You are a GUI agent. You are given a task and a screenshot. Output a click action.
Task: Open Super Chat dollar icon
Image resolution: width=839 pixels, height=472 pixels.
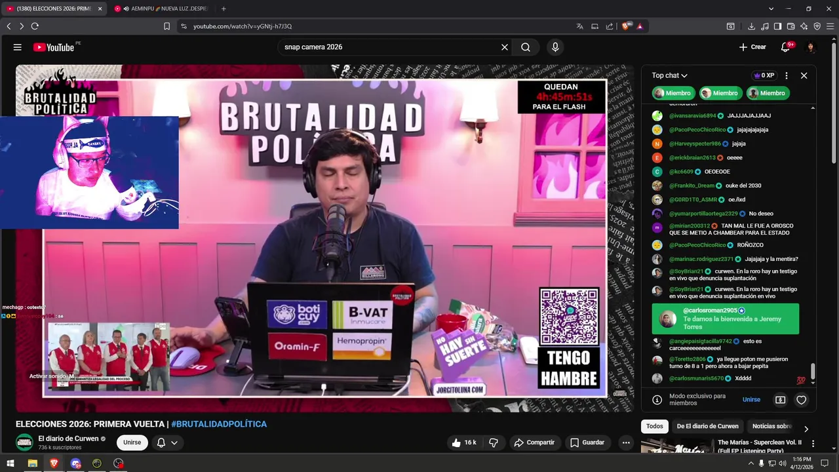[x=780, y=400]
